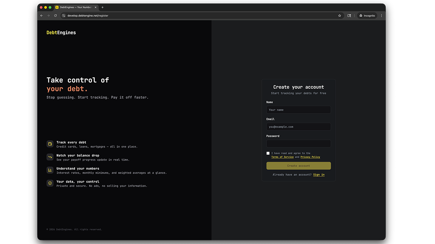Select the DebtEngines browser tab

74,7
